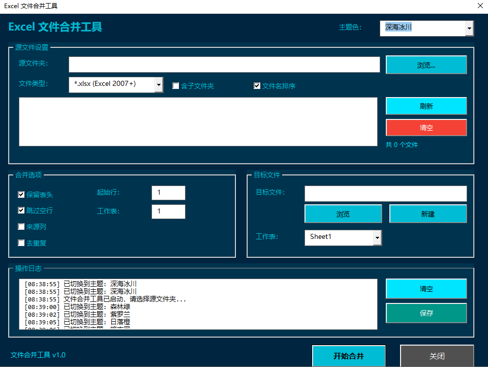
Task: Click 保存 to save the log
Action: coord(426,313)
